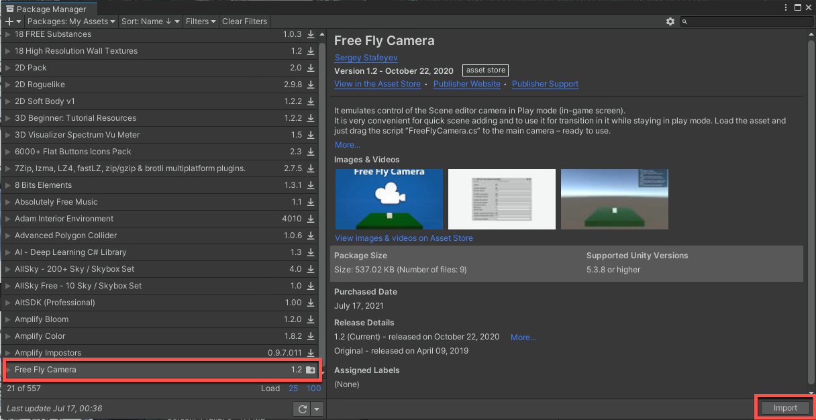Expand the 3D Beginner: Tutorial Resources entry
The image size is (816, 420).
pyautogui.click(x=7, y=118)
